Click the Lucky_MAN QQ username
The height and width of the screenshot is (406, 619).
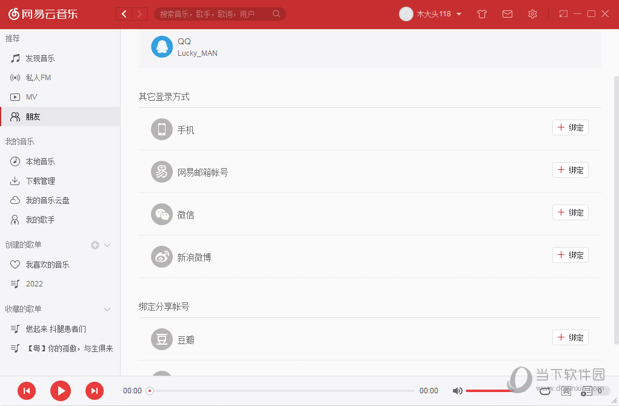pos(198,53)
